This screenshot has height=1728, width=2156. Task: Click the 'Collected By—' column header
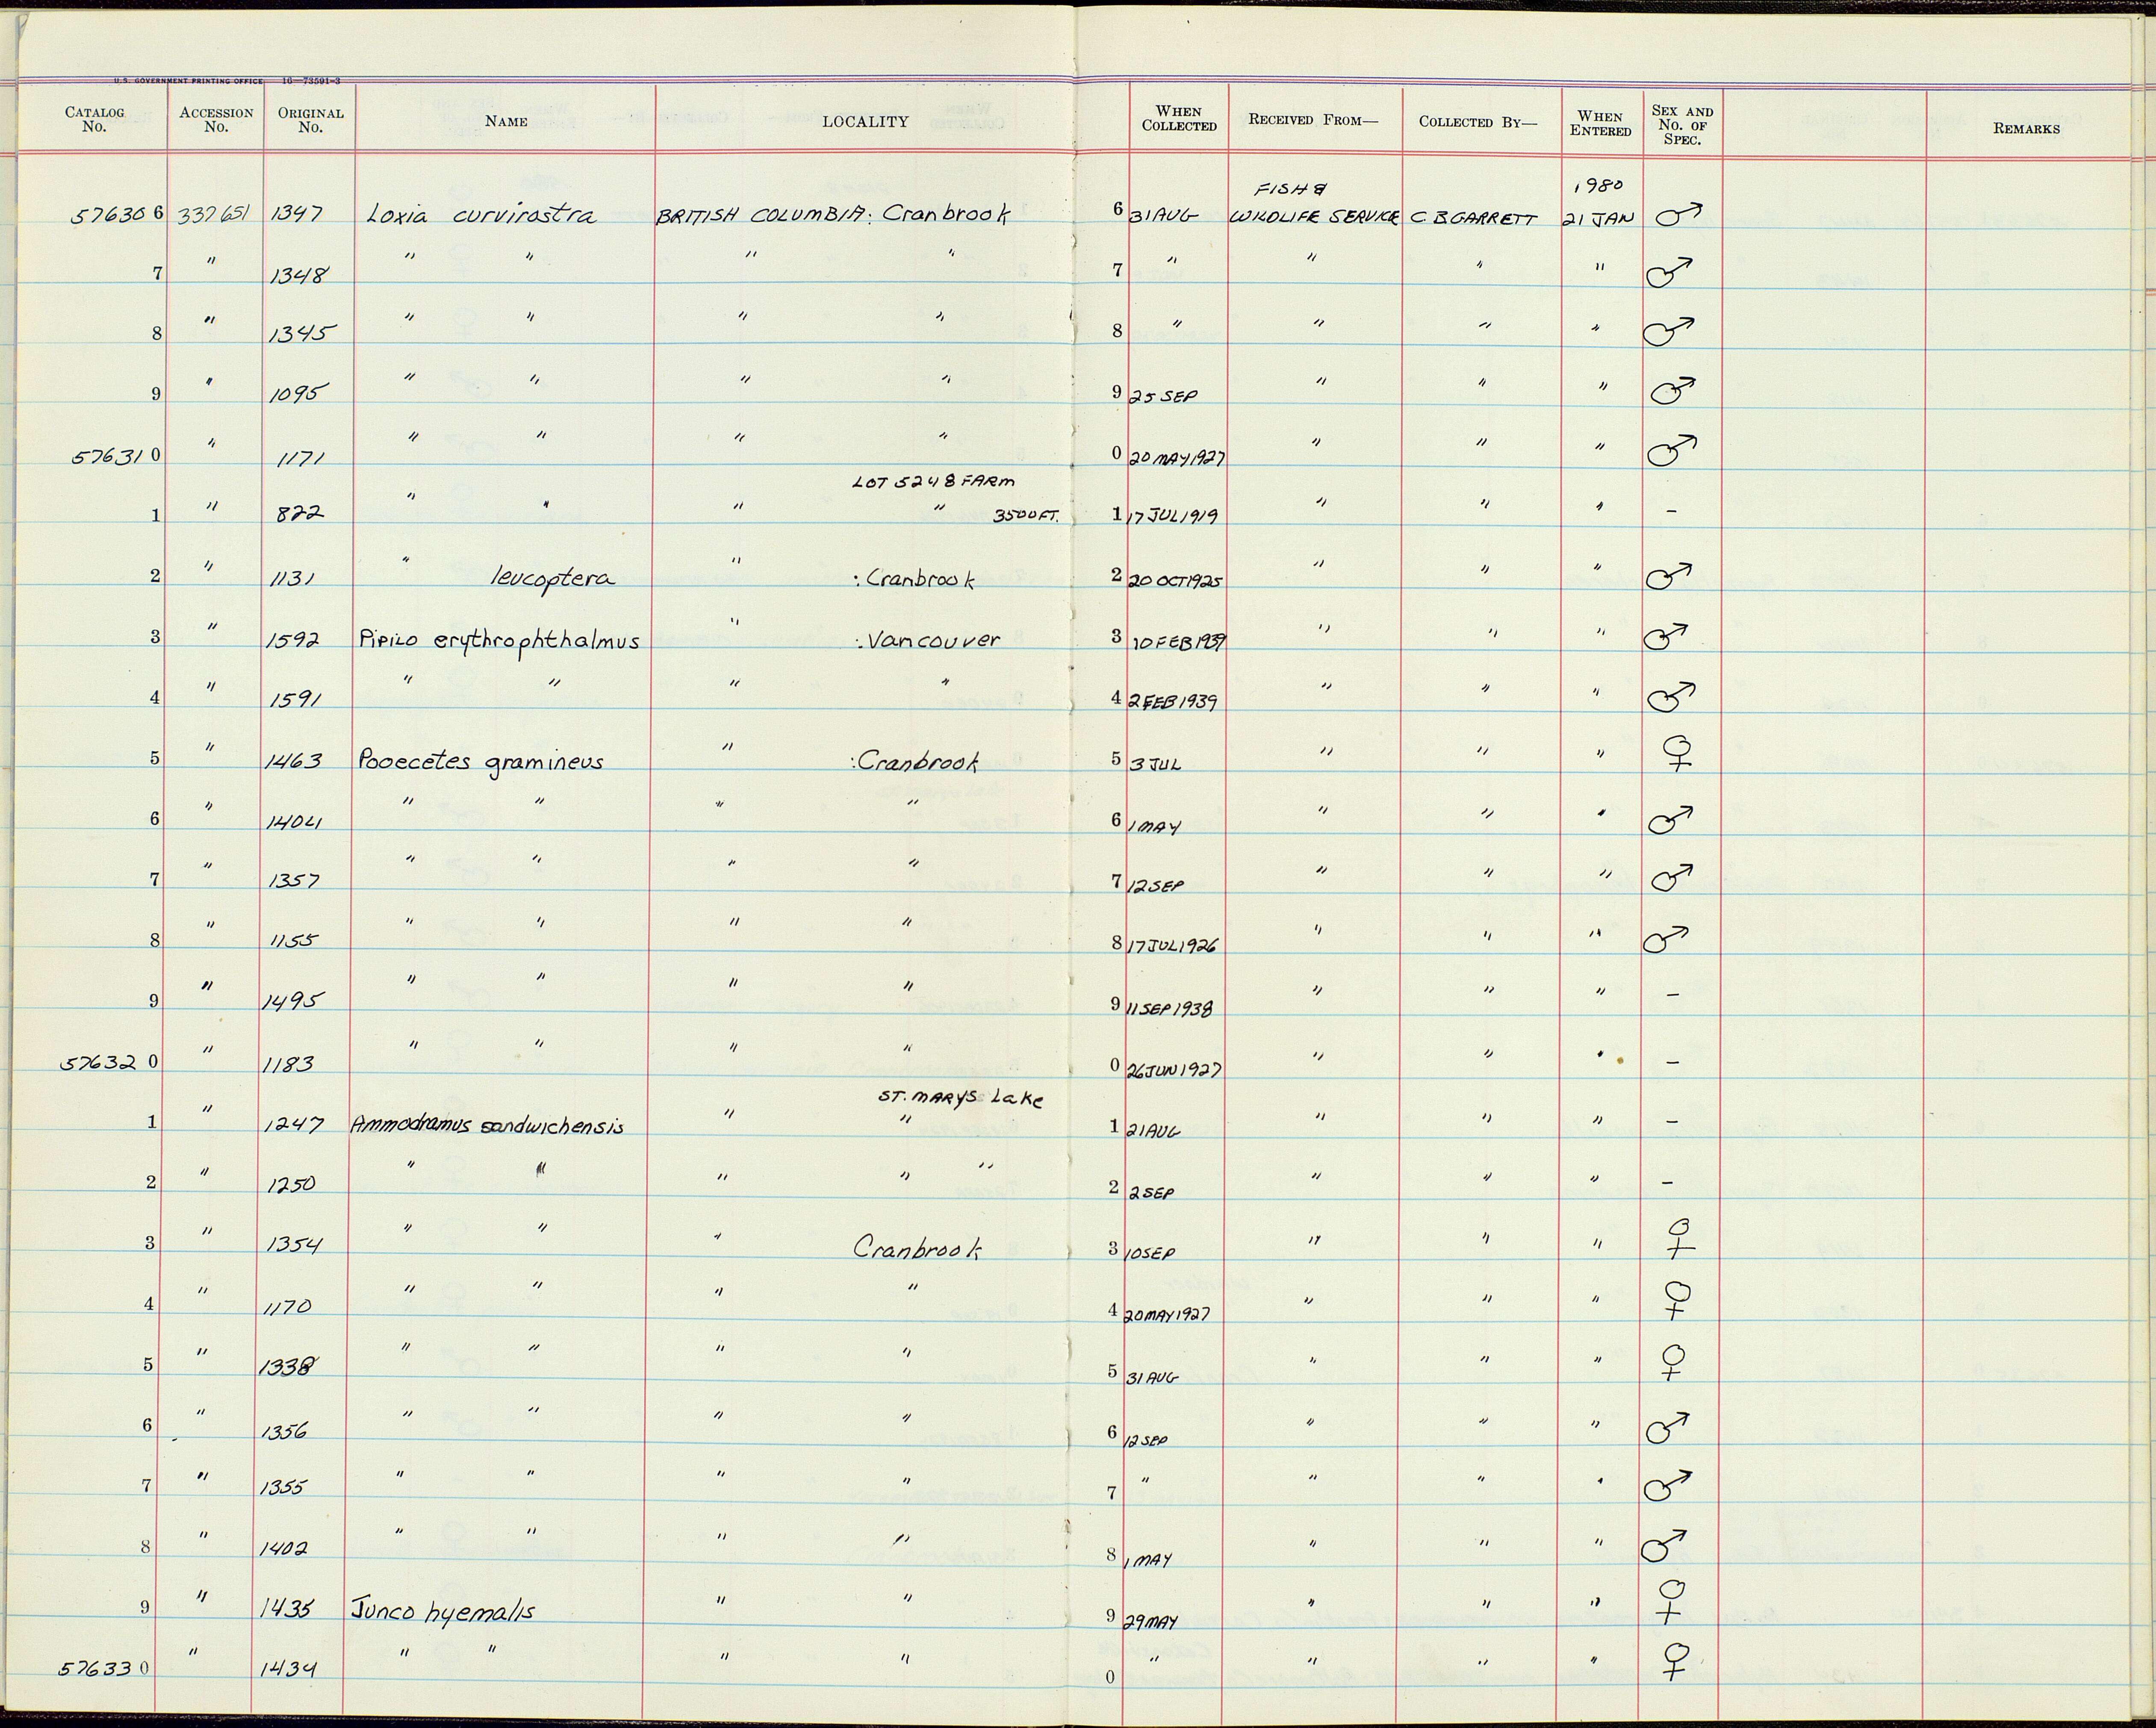point(1477,122)
